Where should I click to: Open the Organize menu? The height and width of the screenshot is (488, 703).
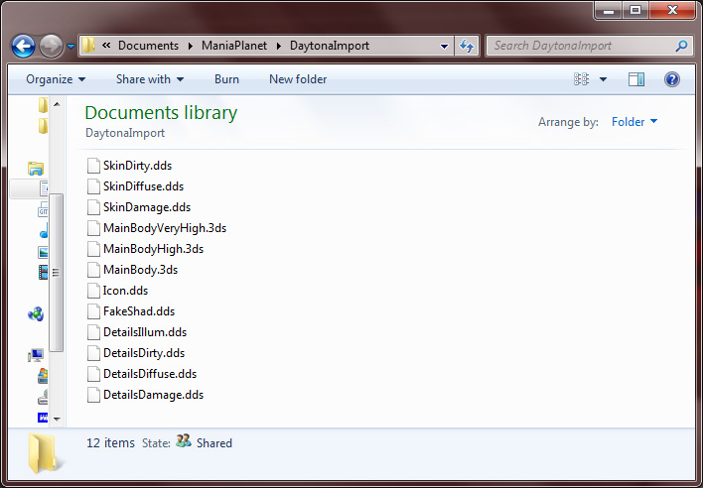pyautogui.click(x=56, y=79)
